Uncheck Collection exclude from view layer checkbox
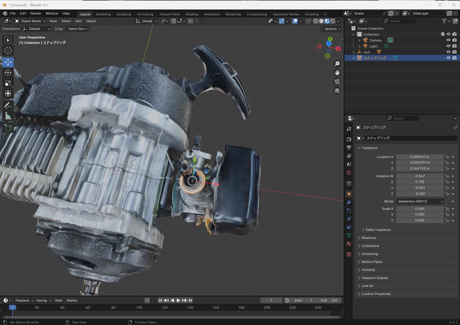 click(443, 34)
